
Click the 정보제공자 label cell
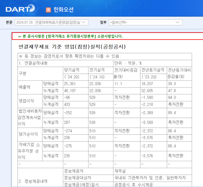[x=88, y=171]
